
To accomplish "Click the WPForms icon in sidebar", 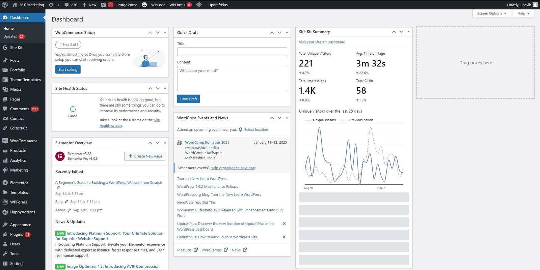I will (x=5, y=202).
